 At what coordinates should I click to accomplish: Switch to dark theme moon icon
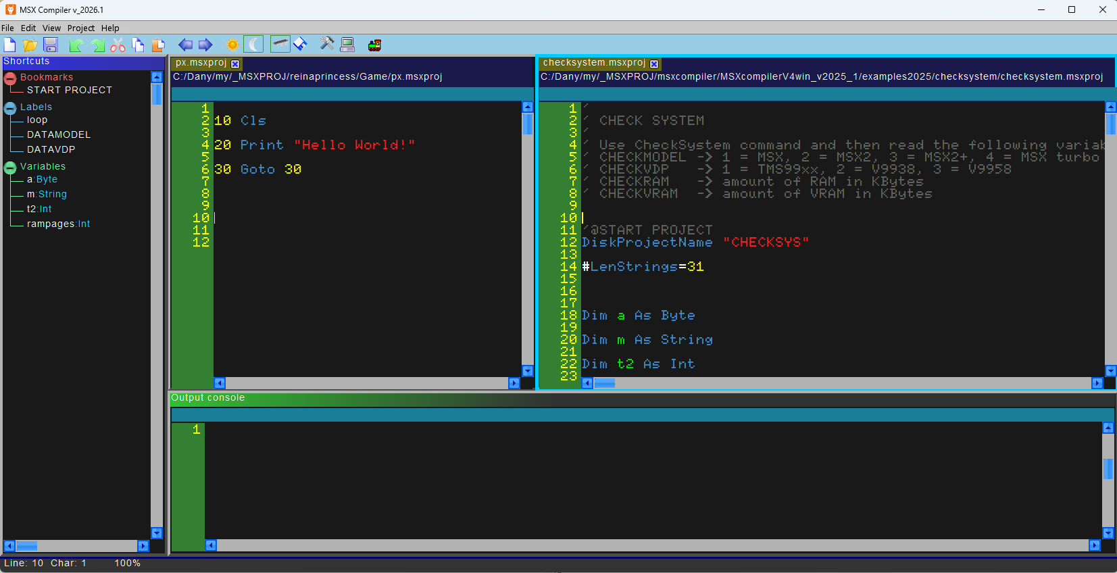point(253,45)
